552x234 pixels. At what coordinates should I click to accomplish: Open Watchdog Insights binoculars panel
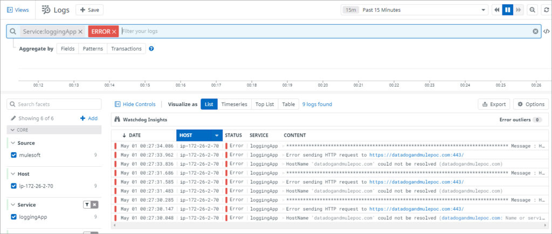point(118,120)
